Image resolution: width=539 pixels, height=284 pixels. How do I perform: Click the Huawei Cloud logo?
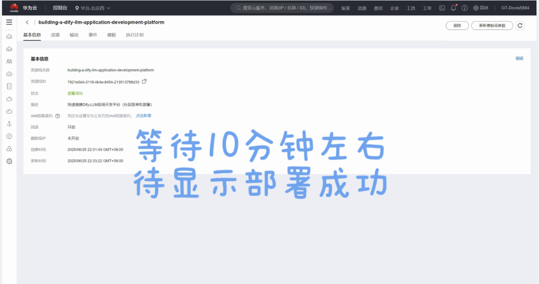[x=14, y=7]
